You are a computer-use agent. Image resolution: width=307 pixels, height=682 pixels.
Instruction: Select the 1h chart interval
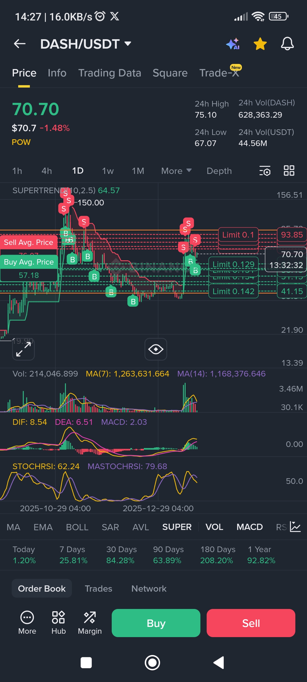(17, 171)
